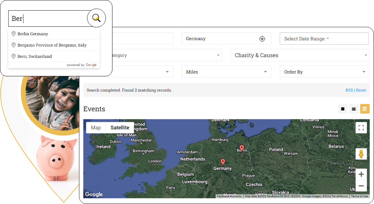Toggle fullscreen map view
374x204 pixels.
coord(361,128)
